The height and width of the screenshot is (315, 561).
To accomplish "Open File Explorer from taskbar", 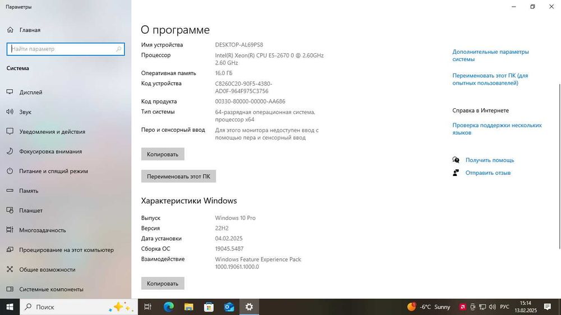I will click(188, 307).
